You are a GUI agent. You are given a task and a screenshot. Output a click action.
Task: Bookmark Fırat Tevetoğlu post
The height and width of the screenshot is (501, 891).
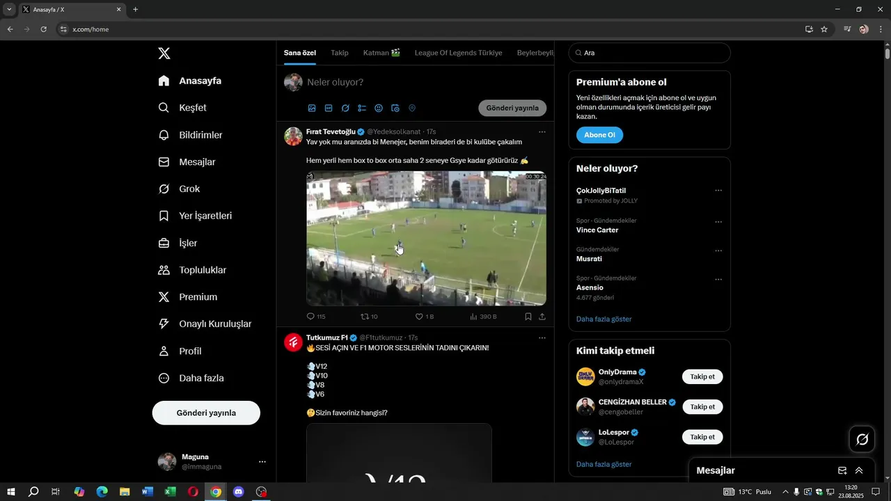[x=528, y=317]
